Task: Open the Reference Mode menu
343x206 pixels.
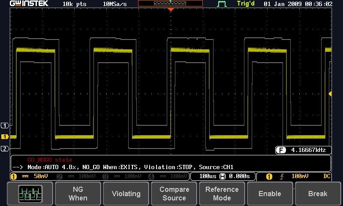Action: (222, 194)
